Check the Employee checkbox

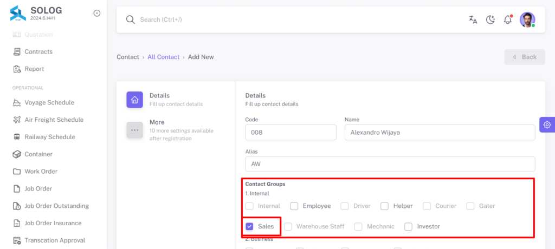point(294,206)
